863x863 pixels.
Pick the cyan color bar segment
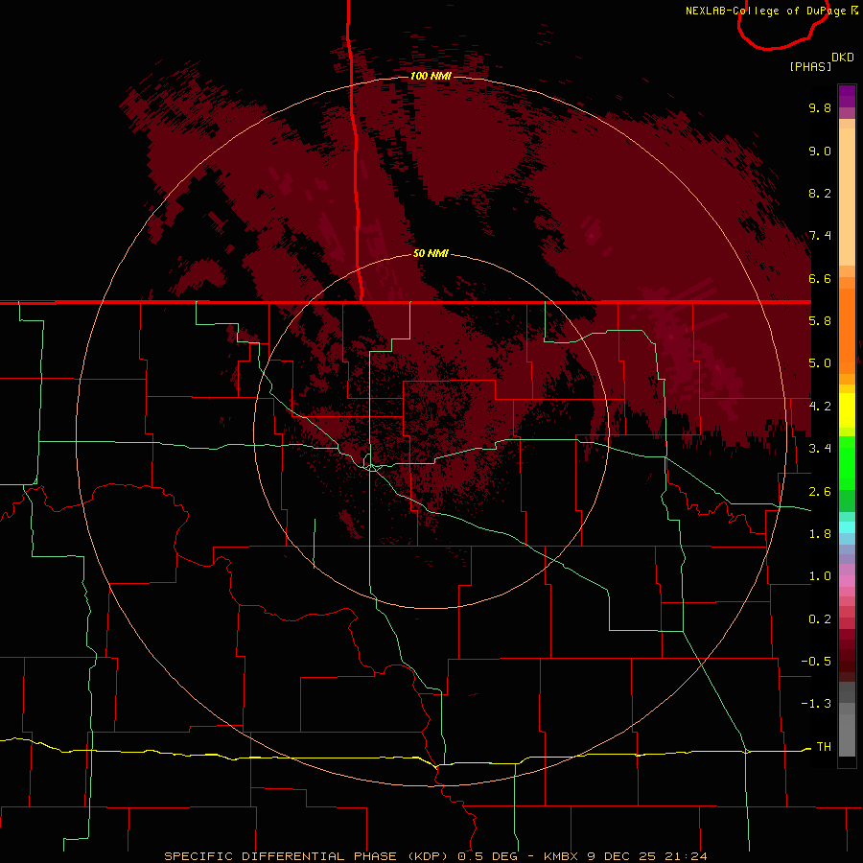coord(847,527)
